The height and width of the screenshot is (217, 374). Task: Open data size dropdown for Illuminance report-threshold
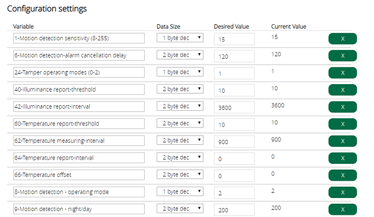coord(180,89)
